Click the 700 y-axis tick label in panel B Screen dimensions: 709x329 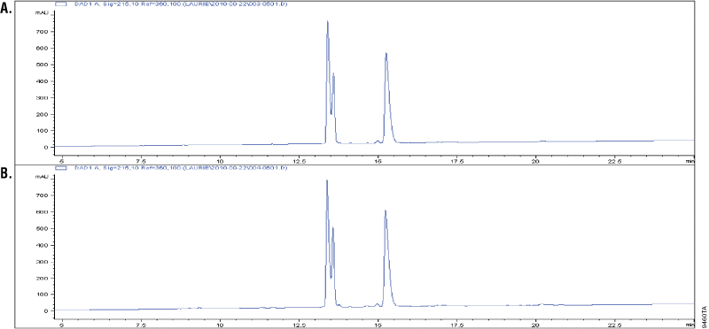[x=43, y=195]
